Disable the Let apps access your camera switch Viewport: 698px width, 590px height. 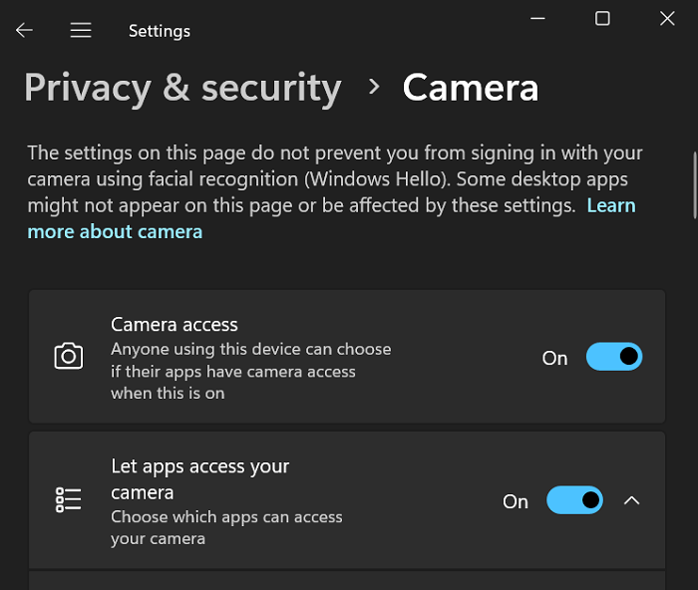pos(574,500)
